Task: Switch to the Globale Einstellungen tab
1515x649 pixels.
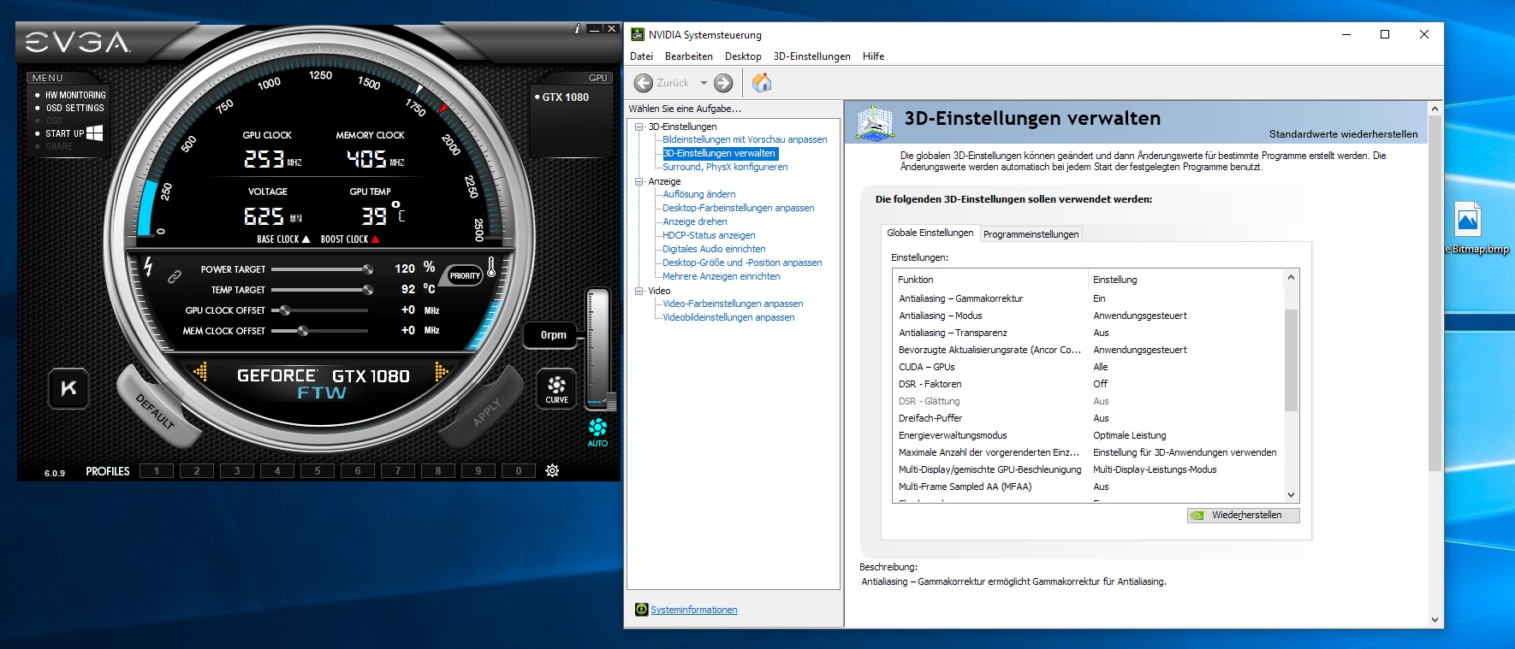Action: 930,233
